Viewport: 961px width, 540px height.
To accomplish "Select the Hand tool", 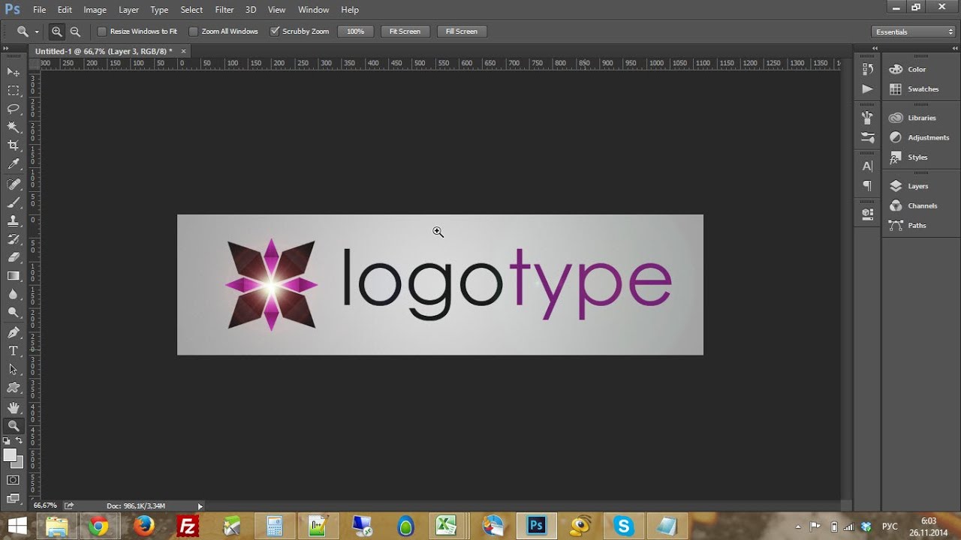I will coord(14,407).
